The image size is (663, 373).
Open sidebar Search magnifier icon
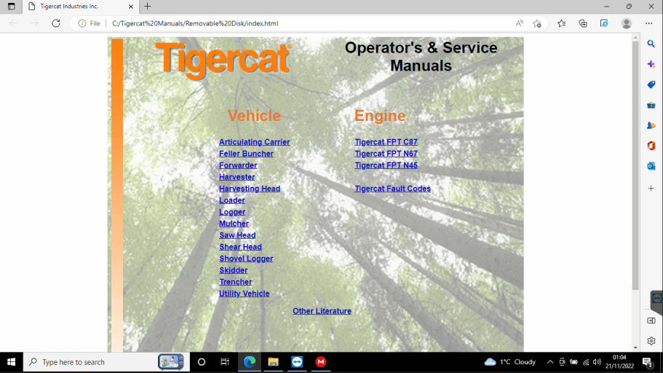tap(651, 44)
